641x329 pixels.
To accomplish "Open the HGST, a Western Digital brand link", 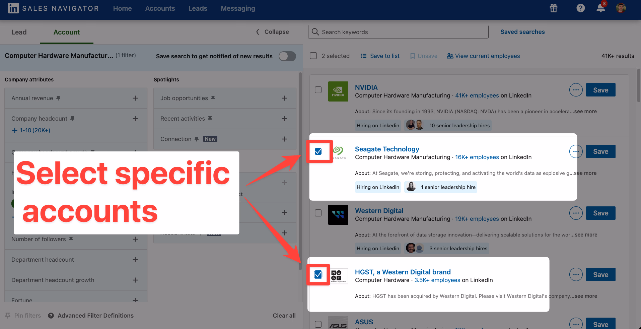I will point(403,272).
